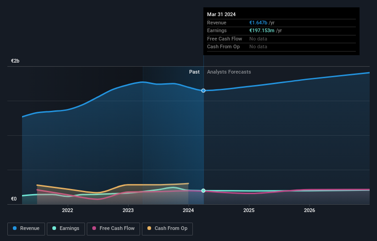Click the Free Cash Flow row in tooltip
Image resolution: width=377 pixels, height=241 pixels.
point(281,39)
